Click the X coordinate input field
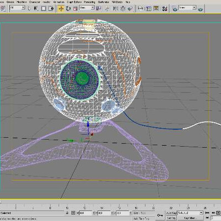 tap(86, 213)
